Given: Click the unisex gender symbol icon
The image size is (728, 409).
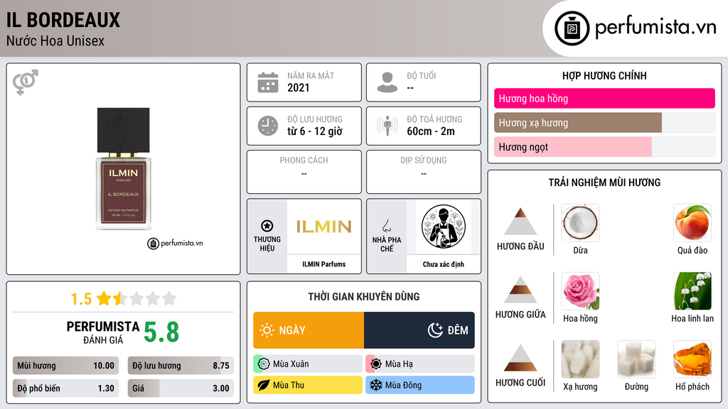Looking at the screenshot, I should click(26, 82).
